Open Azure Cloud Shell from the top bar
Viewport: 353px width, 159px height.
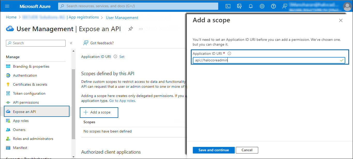point(228,6)
